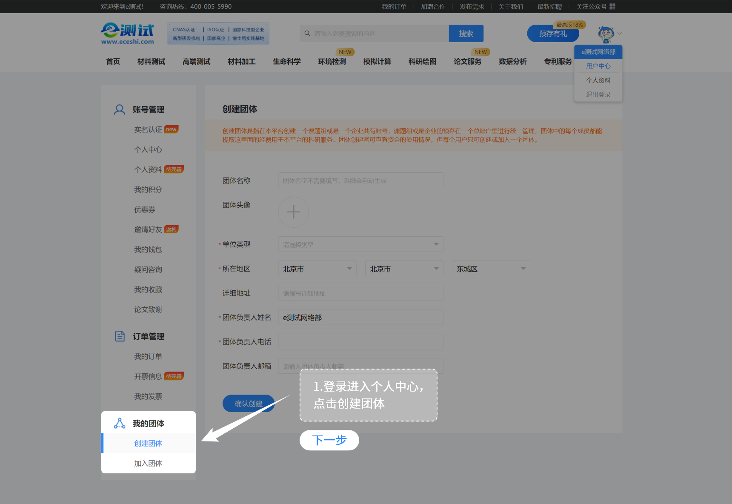
Task: Click the 订单管理 document icon
Action: (119, 336)
